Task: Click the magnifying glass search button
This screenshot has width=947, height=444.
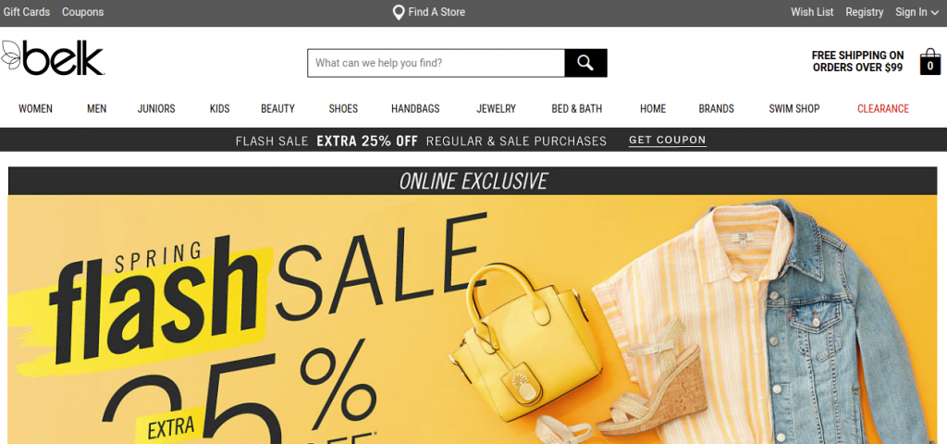Action: [585, 63]
